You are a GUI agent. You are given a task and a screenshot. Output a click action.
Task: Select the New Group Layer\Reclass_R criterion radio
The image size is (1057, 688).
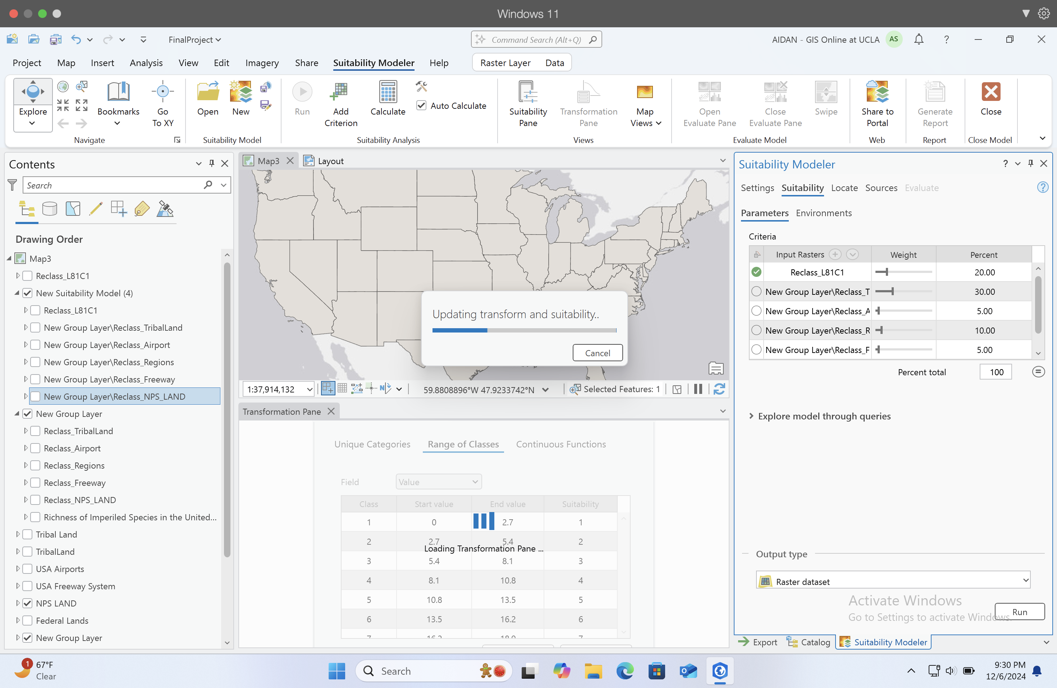(756, 330)
